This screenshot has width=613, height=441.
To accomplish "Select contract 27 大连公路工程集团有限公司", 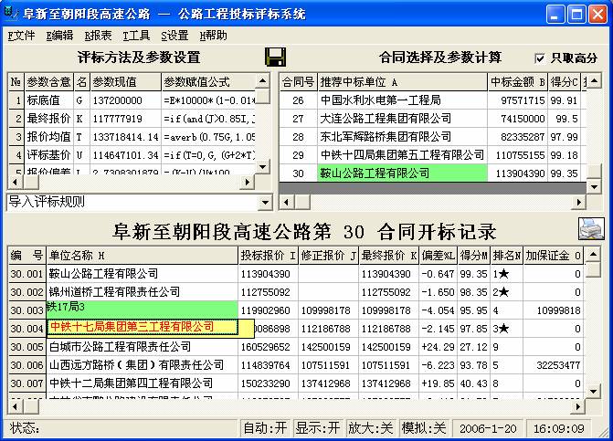I will point(433,119).
